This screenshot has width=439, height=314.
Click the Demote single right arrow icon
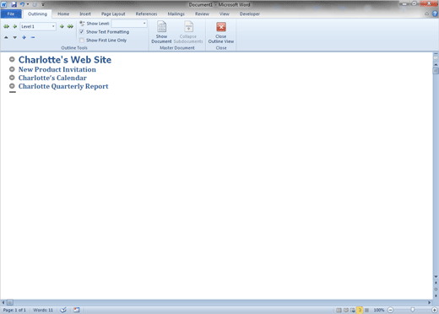pyautogui.click(x=62, y=26)
